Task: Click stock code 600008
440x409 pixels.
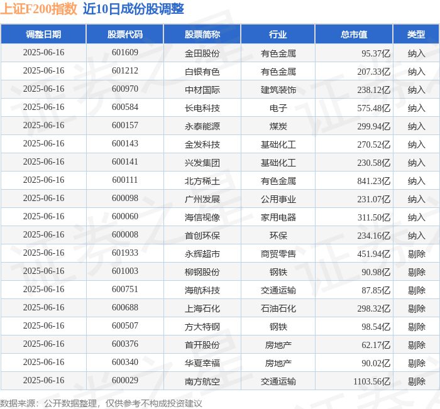Action: 125,235
